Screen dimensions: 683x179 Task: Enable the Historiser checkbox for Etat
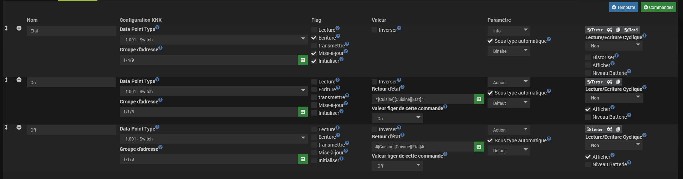click(588, 57)
